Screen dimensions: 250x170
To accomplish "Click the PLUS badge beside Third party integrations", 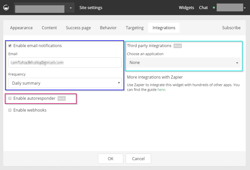I will (x=178, y=46).
